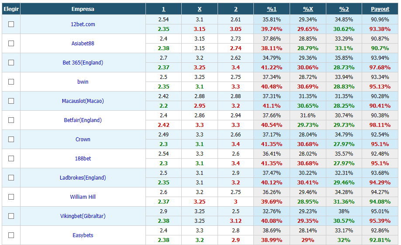The height and width of the screenshot is (245, 401).
Task: Click 12bet.com current away odds 3.05
Action: [x=236, y=29]
